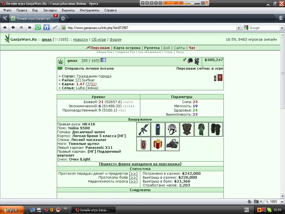Click the attack form link for this character
Image resolution: width=285 pixels, height=214 pixels.
(x=140, y=164)
